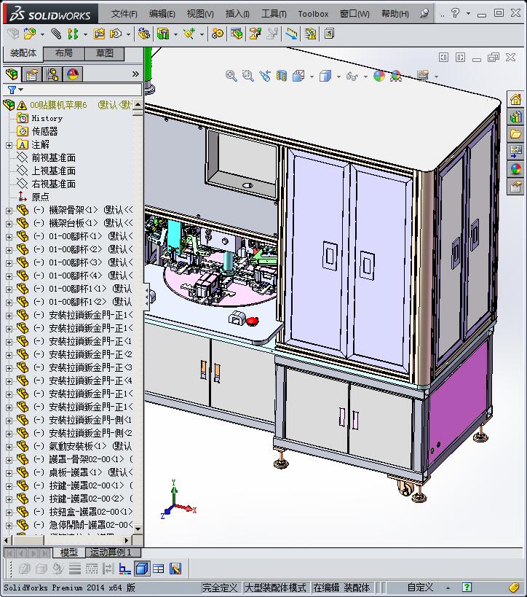Click the New Motion Study icon
This screenshot has width=527, height=597.
(218, 34)
